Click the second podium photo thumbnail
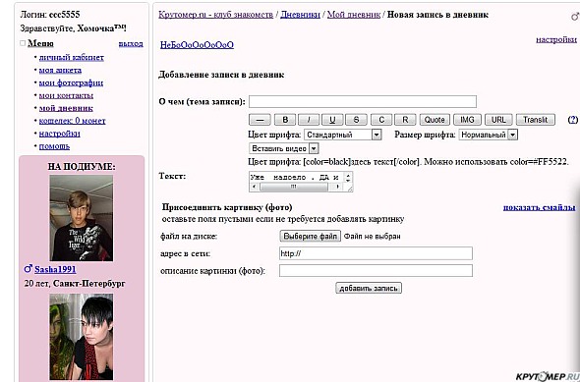This screenshot has width=580, height=382. click(x=82, y=337)
